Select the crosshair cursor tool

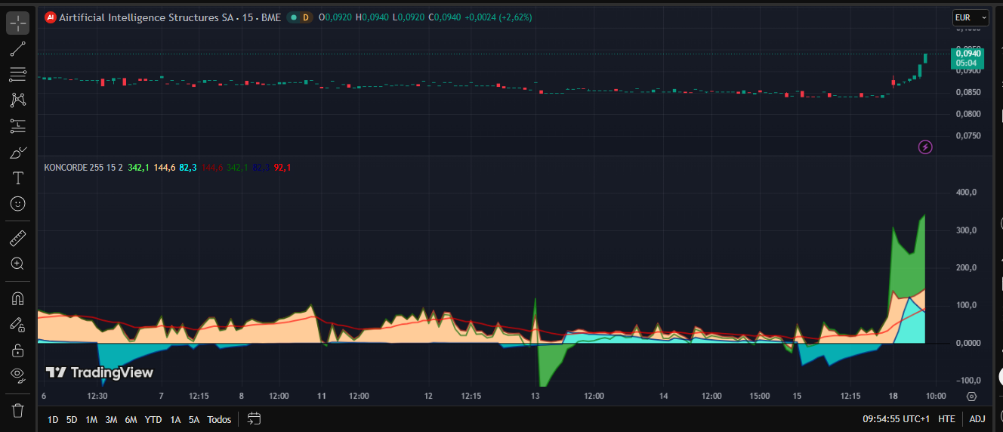18,23
